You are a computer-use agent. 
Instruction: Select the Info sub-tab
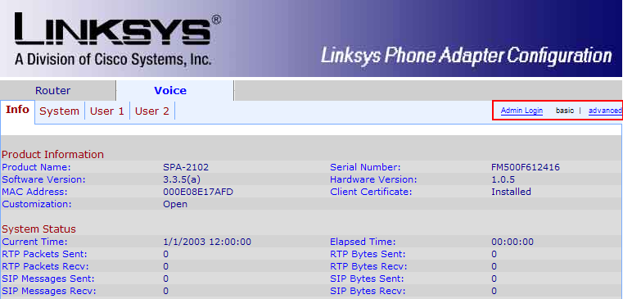point(17,110)
